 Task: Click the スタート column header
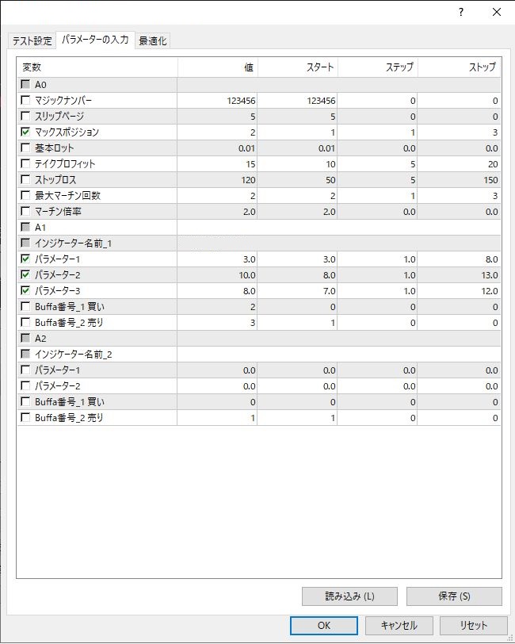coord(298,67)
